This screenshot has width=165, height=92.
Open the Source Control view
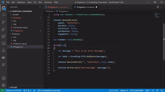tap(3, 22)
